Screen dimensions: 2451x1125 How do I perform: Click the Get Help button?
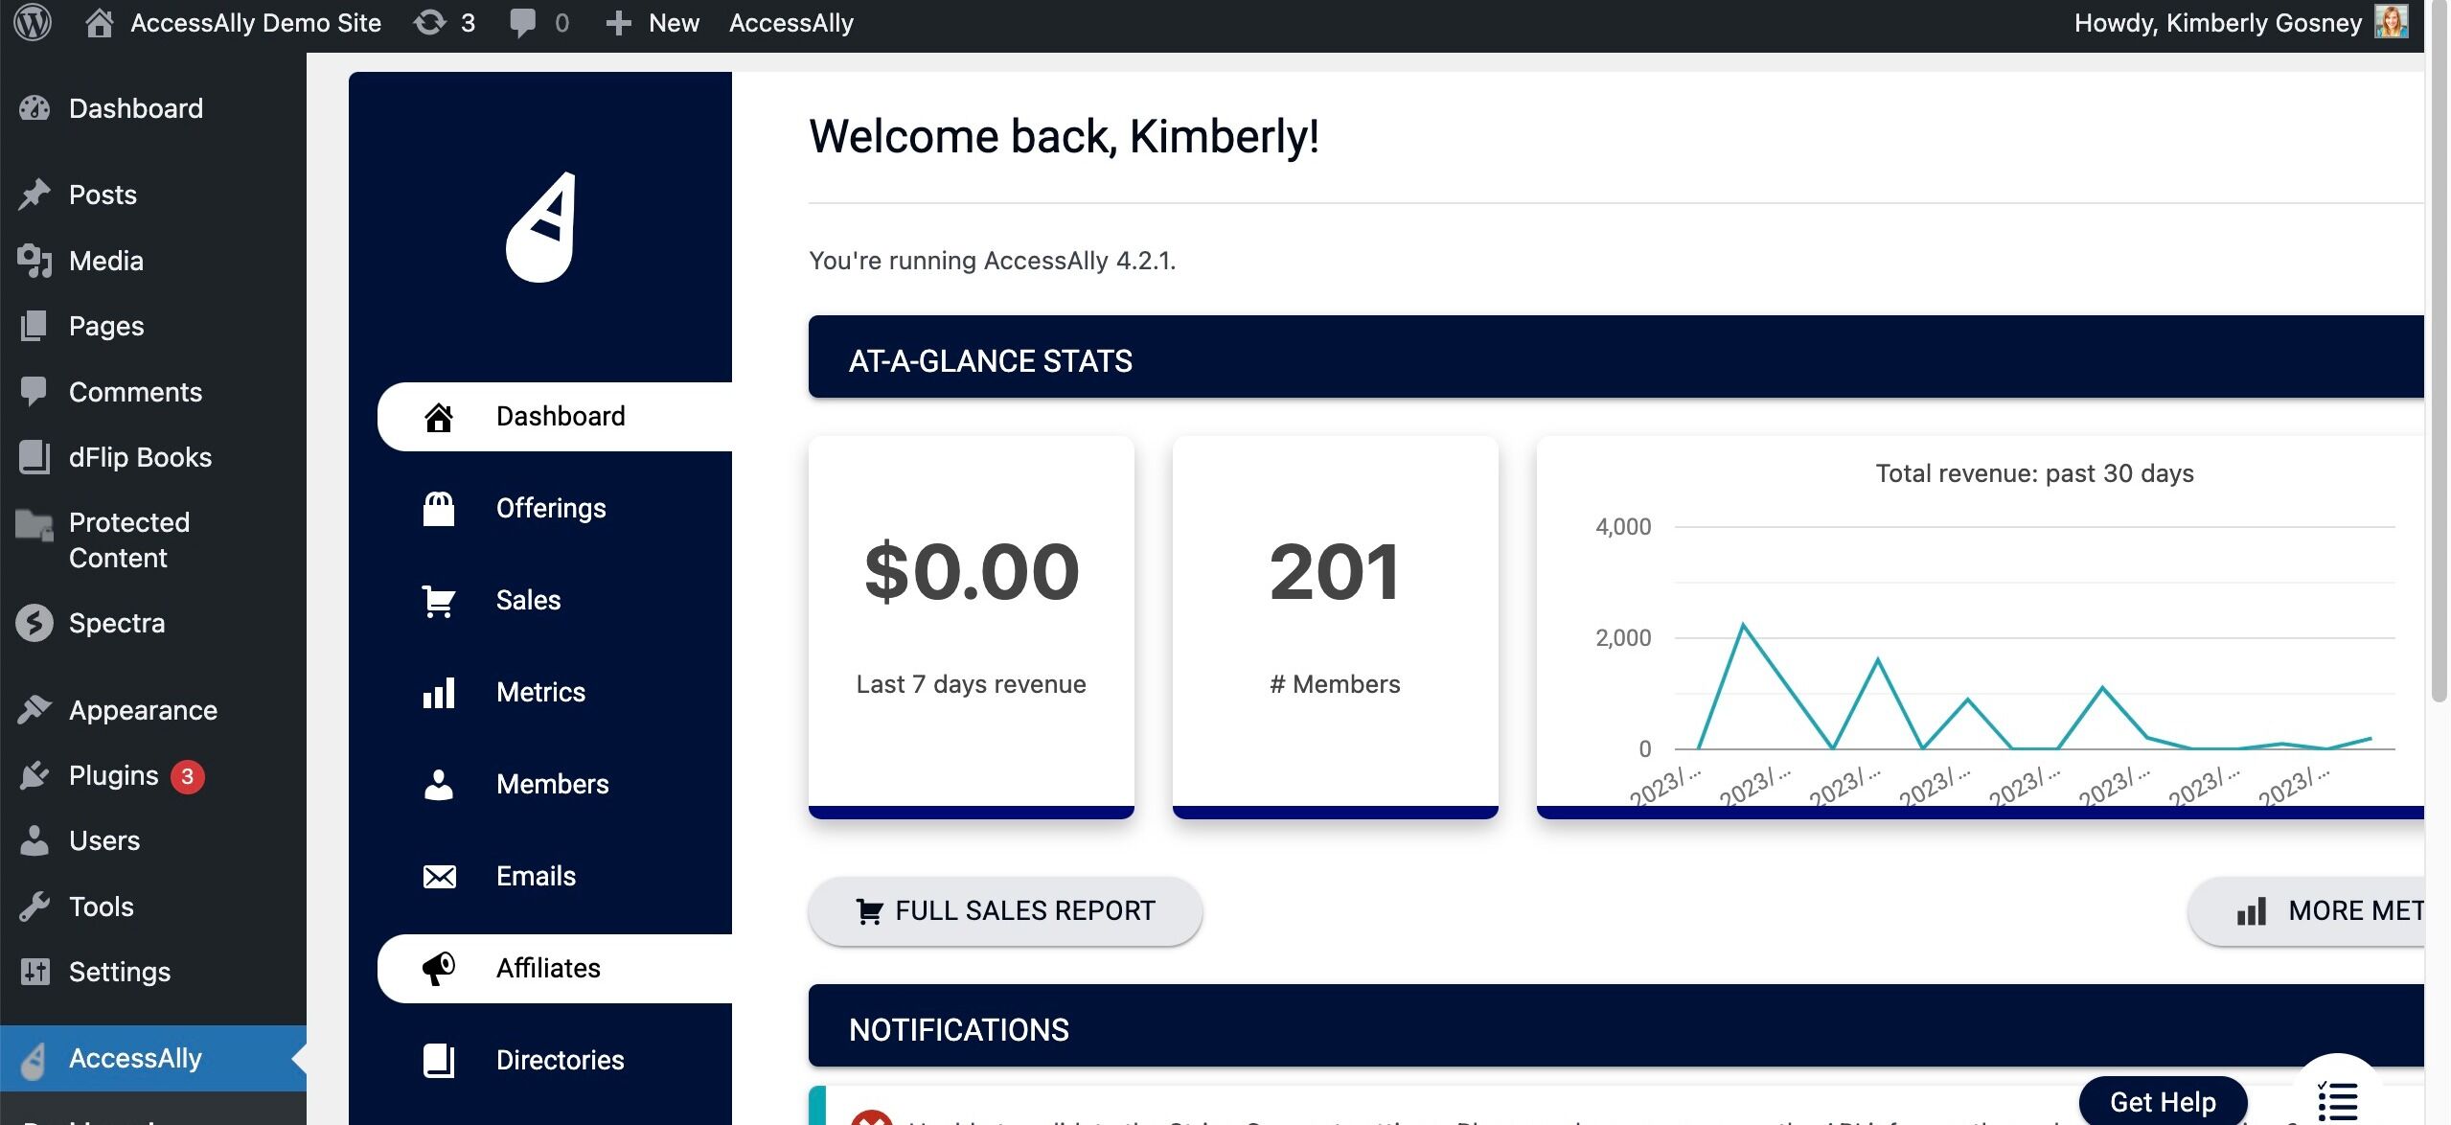click(2162, 1102)
